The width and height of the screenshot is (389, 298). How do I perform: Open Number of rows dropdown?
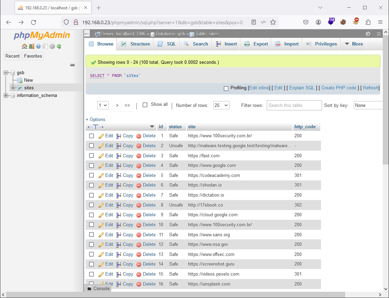click(x=221, y=105)
